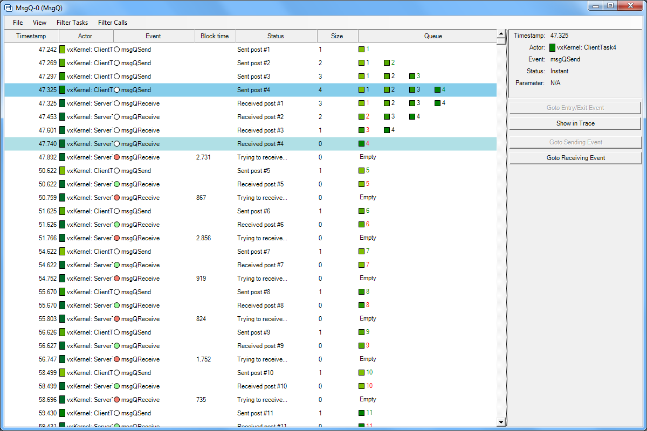Click Empty queue text in row 47.892
The width and height of the screenshot is (647, 431).
pos(368,157)
